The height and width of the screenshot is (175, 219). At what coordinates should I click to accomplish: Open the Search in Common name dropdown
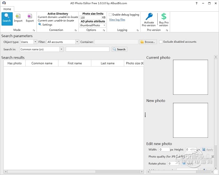(x=42, y=49)
